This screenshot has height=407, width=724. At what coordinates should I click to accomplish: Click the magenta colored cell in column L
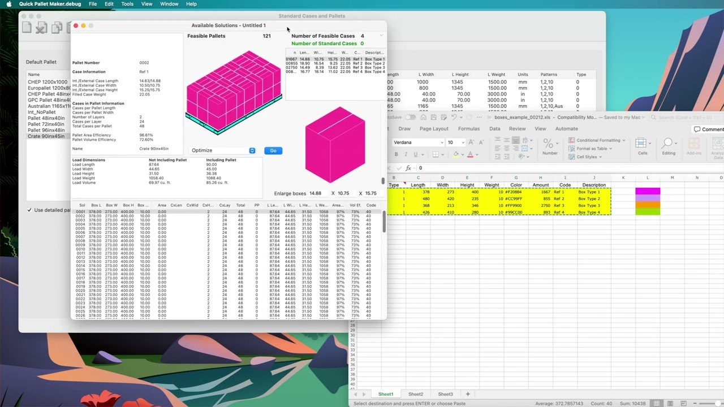pyautogui.click(x=648, y=192)
